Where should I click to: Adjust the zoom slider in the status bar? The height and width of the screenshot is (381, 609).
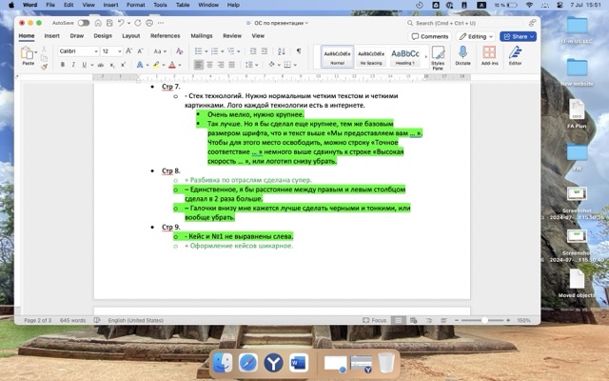click(485, 320)
